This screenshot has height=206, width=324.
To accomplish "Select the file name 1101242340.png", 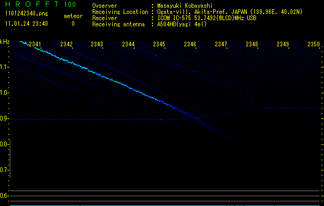I will [27, 14].
